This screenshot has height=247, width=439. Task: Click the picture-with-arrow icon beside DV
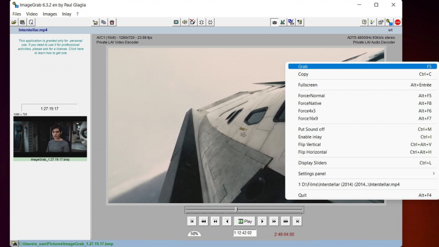(300, 22)
